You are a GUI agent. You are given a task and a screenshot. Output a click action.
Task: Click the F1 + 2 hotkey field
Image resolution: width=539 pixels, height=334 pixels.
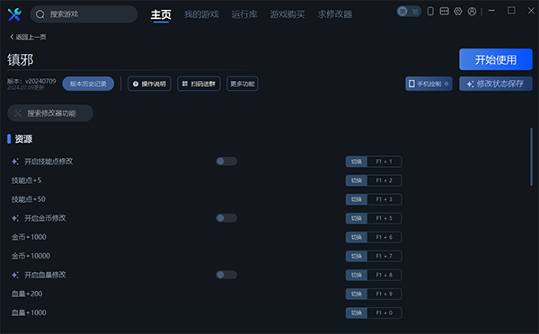[384, 180]
